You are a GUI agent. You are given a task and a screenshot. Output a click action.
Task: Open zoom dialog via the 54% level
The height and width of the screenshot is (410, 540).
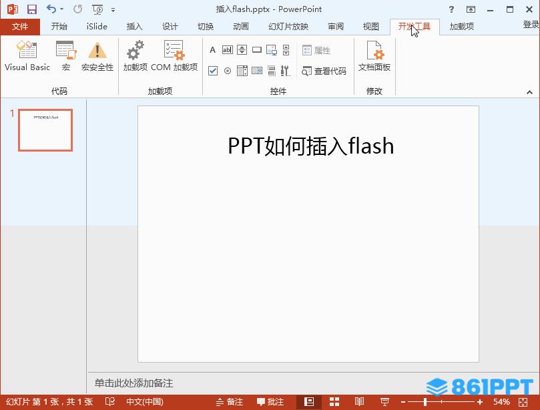pyautogui.click(x=501, y=402)
